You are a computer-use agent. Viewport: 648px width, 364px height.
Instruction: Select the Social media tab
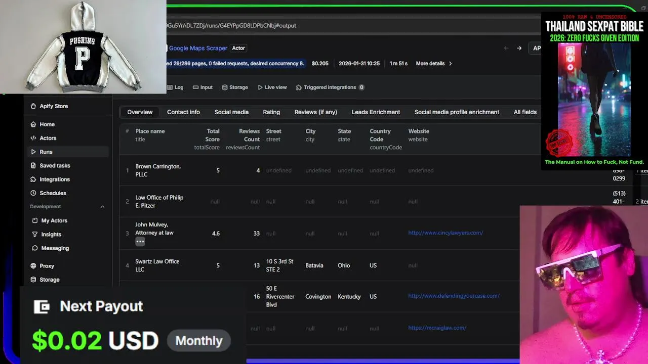(x=231, y=112)
